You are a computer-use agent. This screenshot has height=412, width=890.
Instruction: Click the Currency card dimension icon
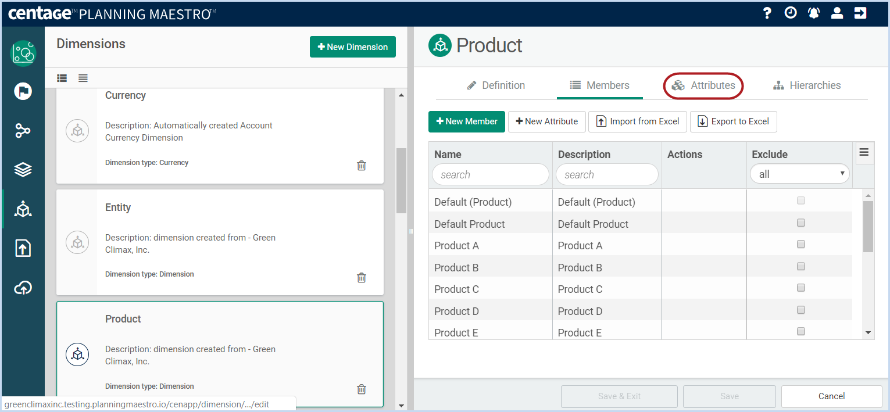click(77, 131)
